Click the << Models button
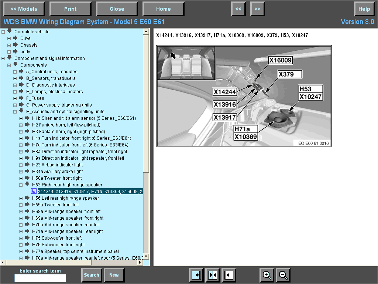The width and height of the screenshot is (378, 284). (x=24, y=9)
